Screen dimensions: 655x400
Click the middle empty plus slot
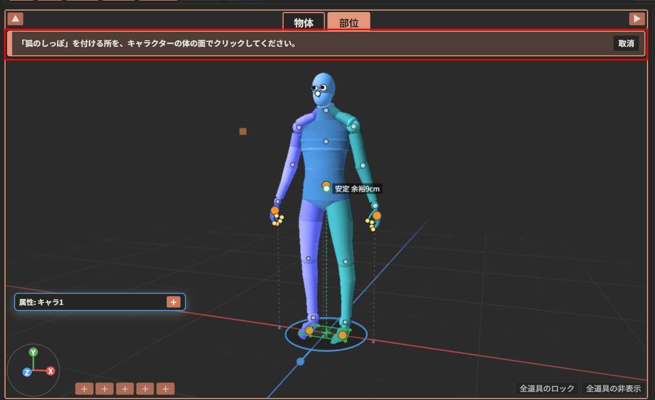click(125, 388)
